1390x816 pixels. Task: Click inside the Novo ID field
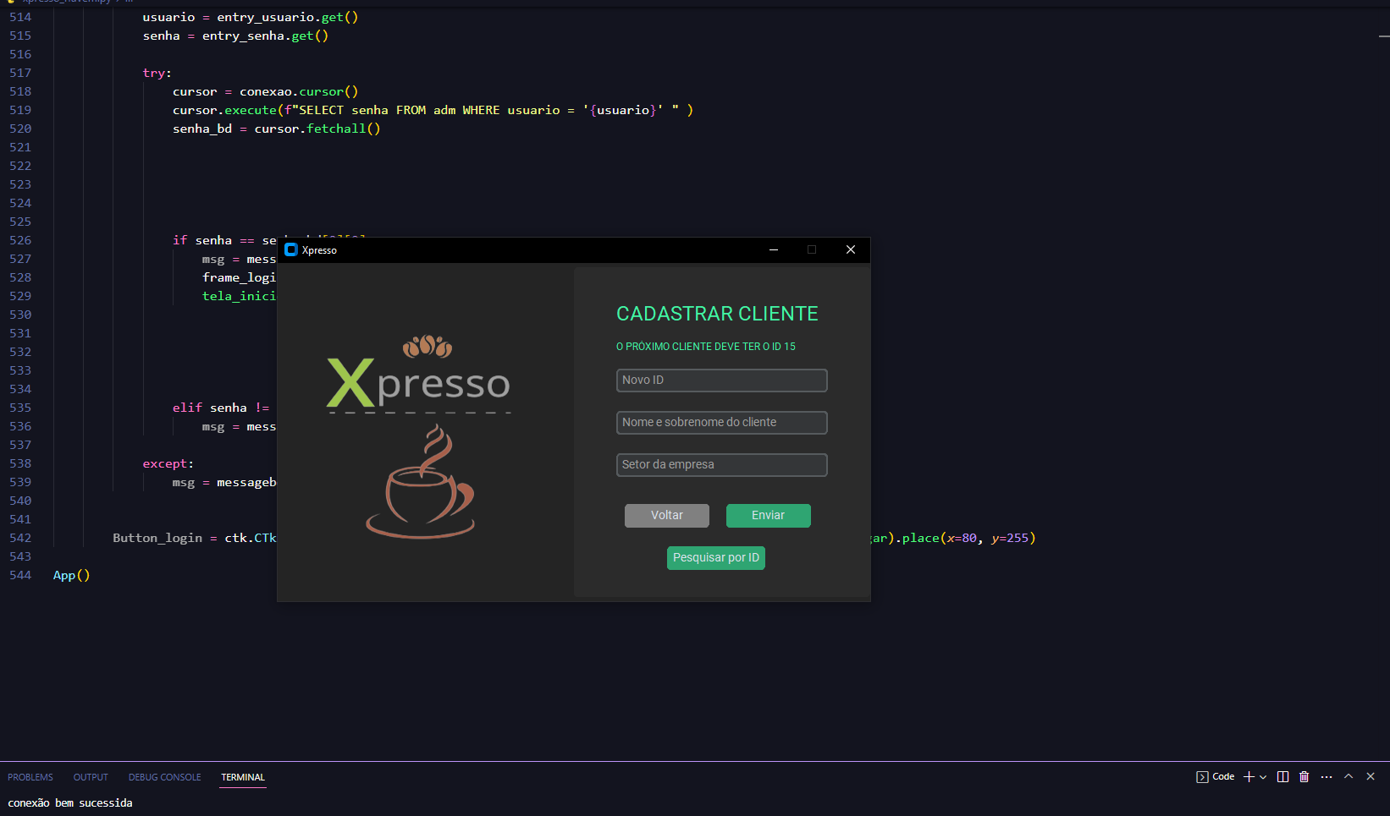tap(721, 380)
